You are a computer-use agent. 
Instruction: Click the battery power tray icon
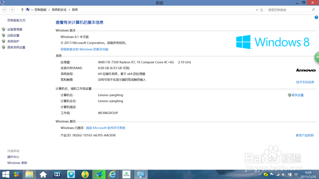[x=290, y=175]
